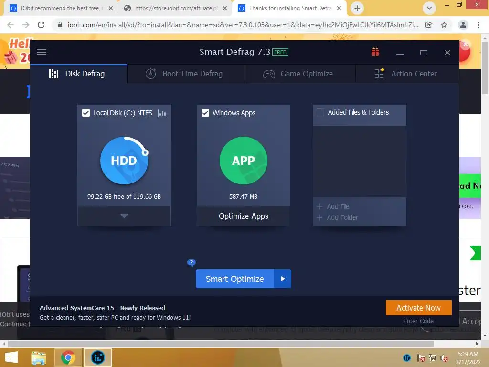489x367 pixels.
Task: Click the Boot Time Defrag stopwatch icon
Action: (x=150, y=74)
